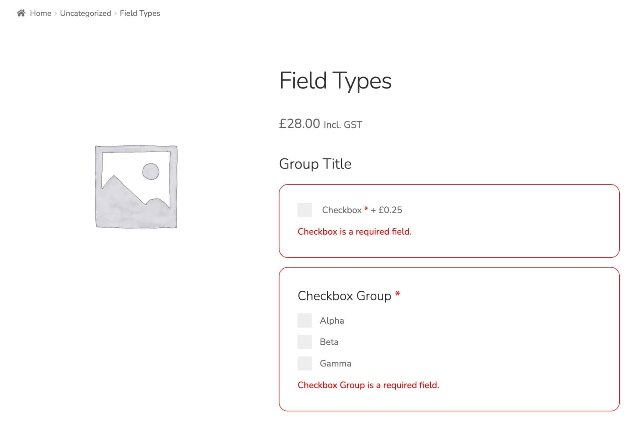Open the Home breadcrumb link
The width and height of the screenshot is (641, 423).
pyautogui.click(x=40, y=13)
